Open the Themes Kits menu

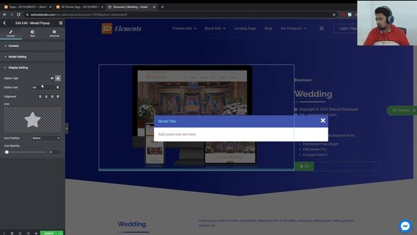click(184, 29)
